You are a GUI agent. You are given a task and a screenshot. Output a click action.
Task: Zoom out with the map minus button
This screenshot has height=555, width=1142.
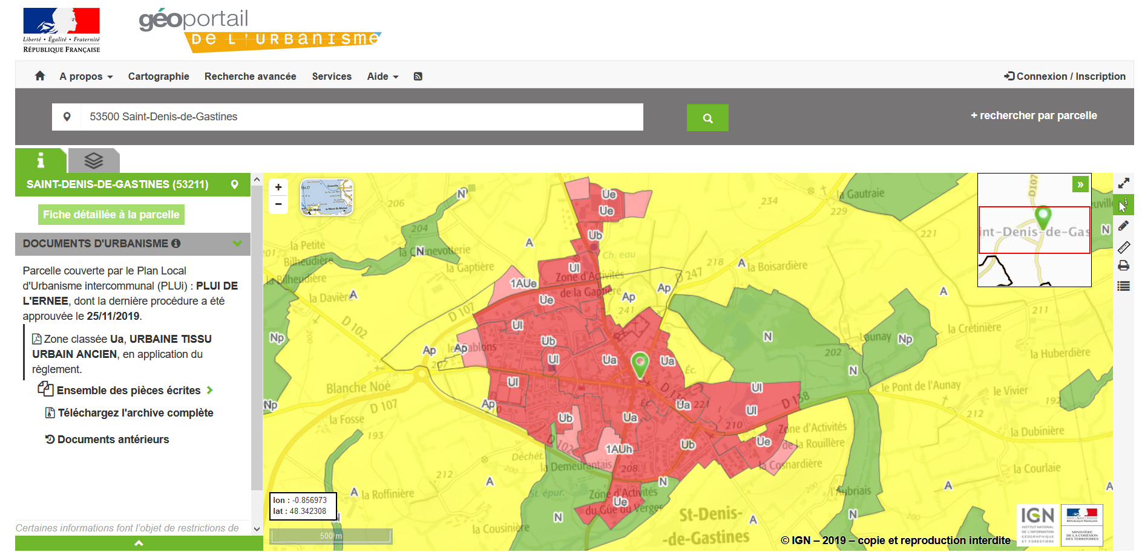[x=278, y=204]
